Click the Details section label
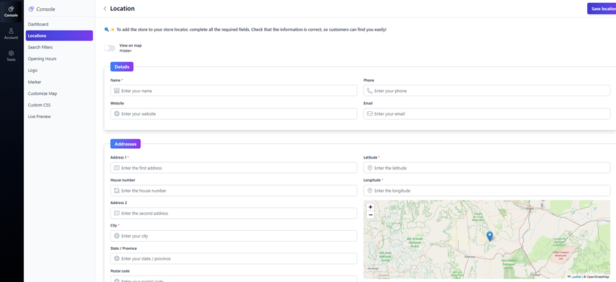This screenshot has width=616, height=282. point(122,67)
